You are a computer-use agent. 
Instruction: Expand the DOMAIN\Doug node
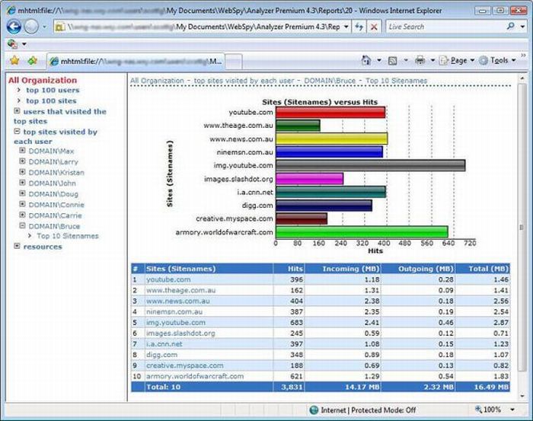pyautogui.click(x=22, y=193)
